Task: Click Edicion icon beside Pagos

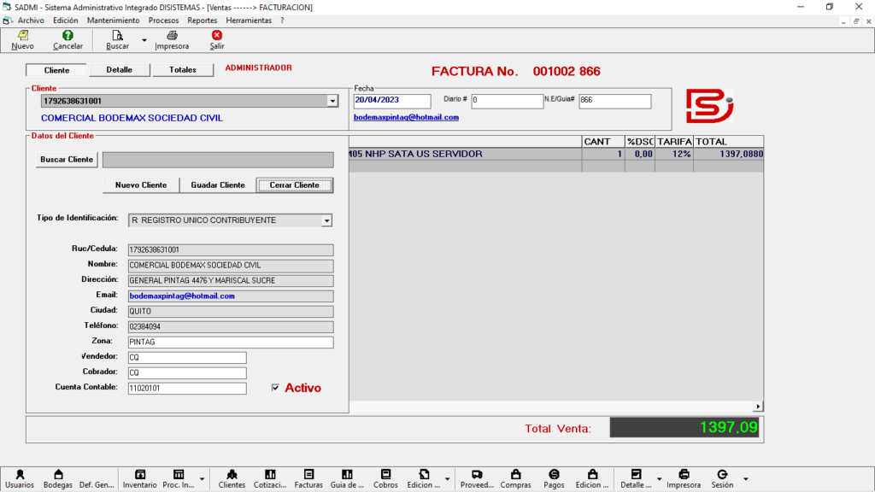Action: [593, 474]
